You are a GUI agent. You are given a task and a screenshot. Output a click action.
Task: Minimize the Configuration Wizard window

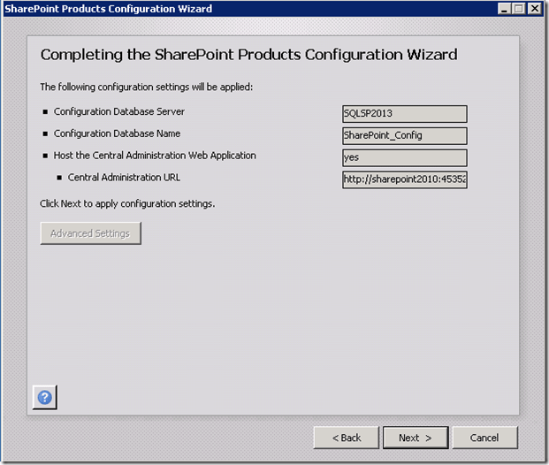point(505,8)
